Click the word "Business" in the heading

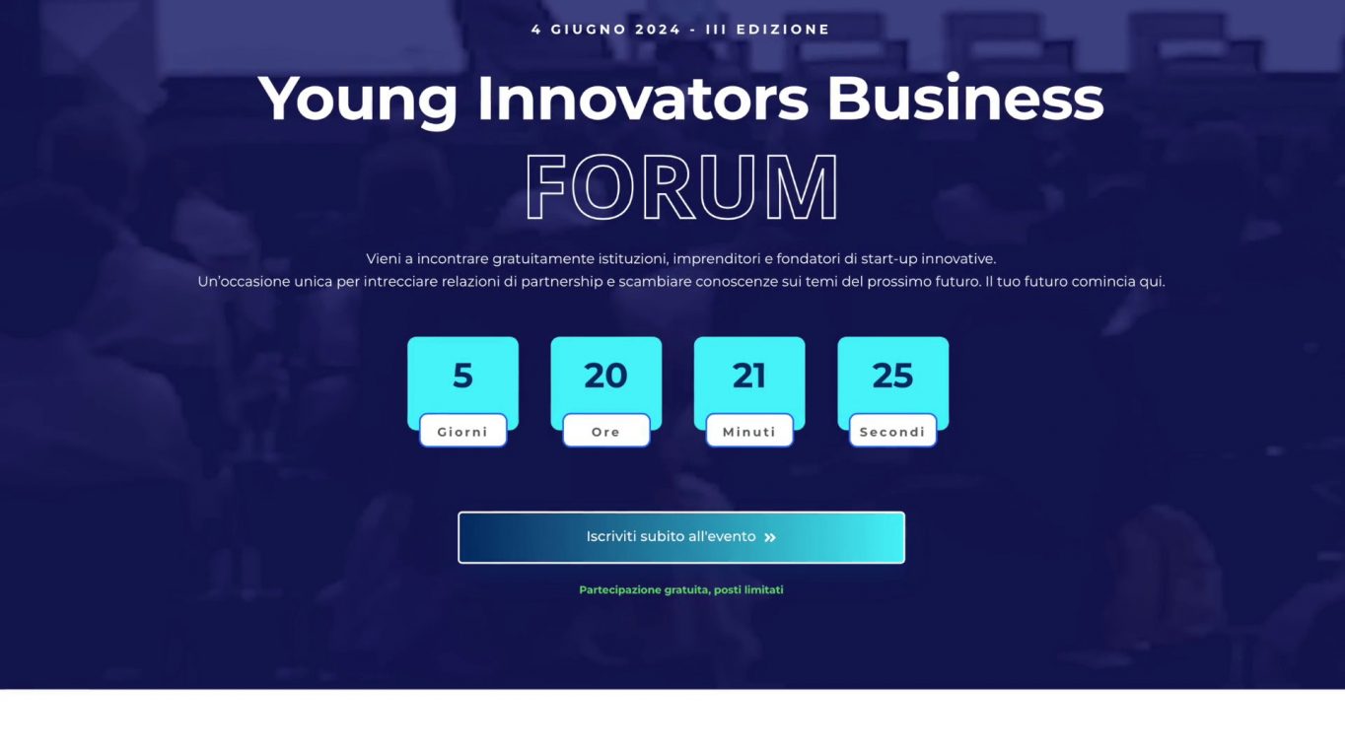[964, 100]
